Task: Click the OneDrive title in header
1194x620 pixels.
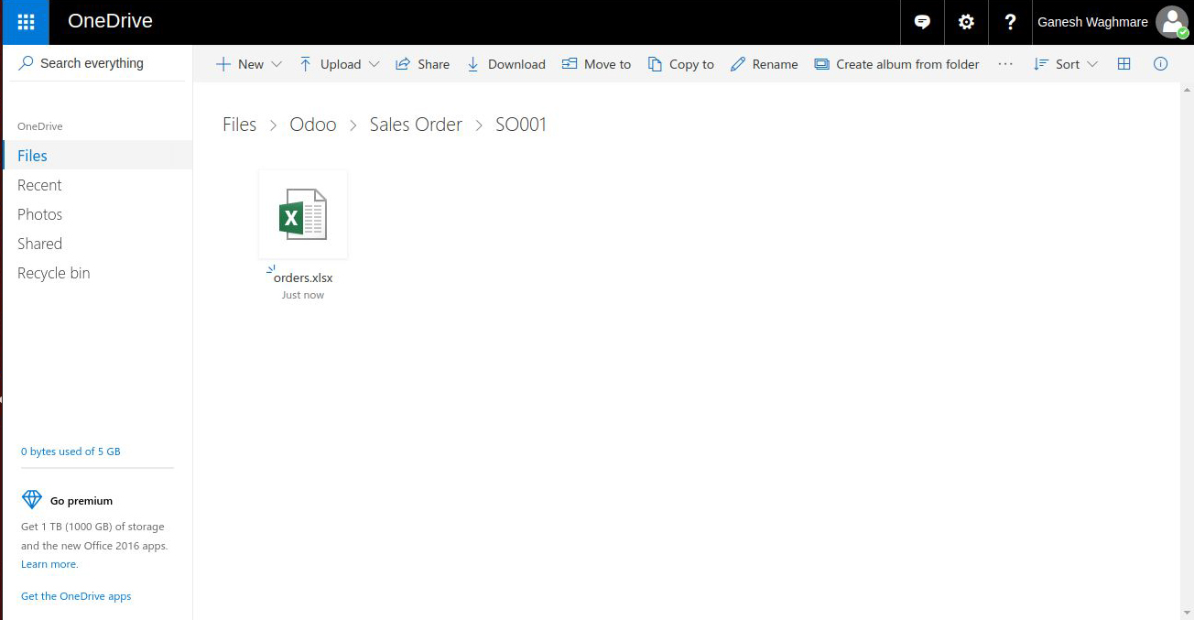Action: [110, 21]
